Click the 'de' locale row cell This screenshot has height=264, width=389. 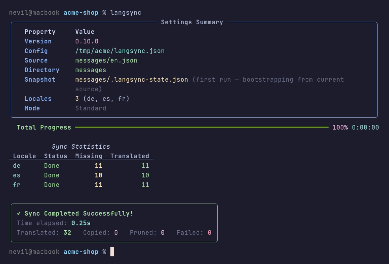click(x=17, y=165)
